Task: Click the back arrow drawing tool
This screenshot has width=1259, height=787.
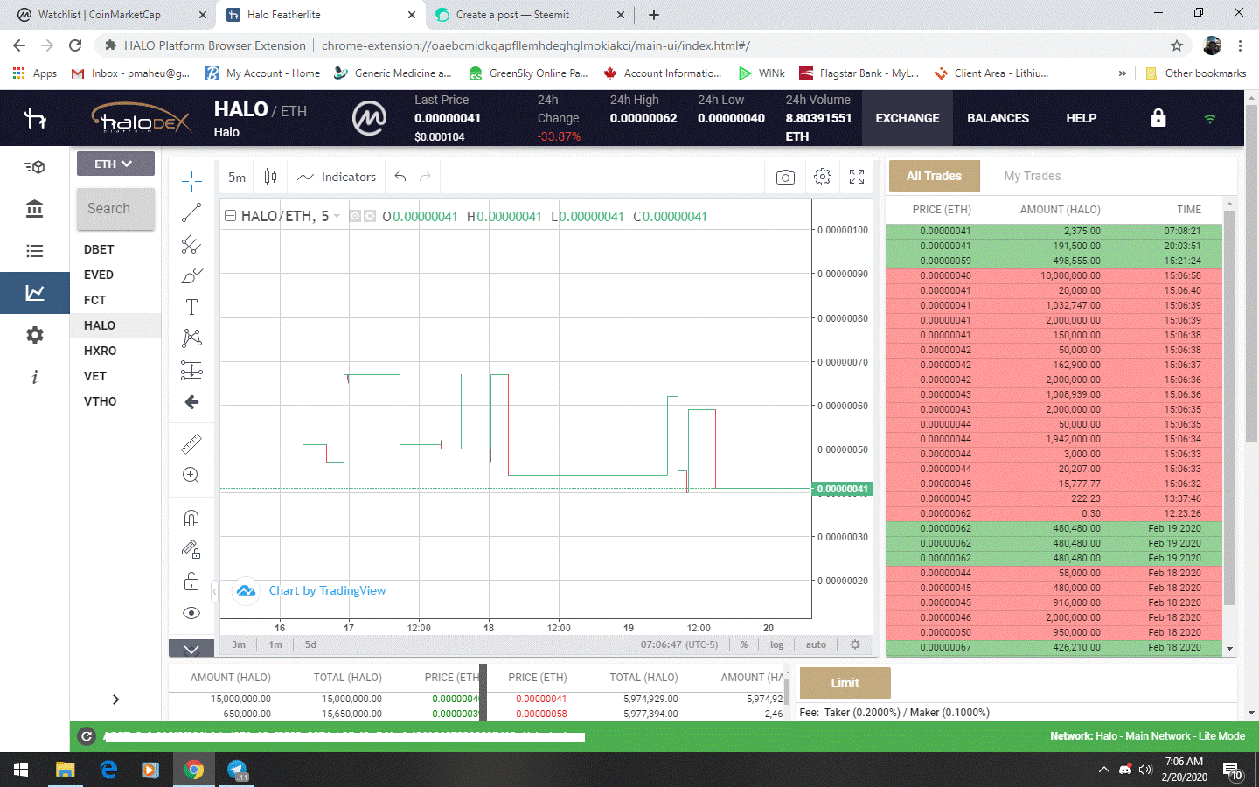Action: coord(191,402)
